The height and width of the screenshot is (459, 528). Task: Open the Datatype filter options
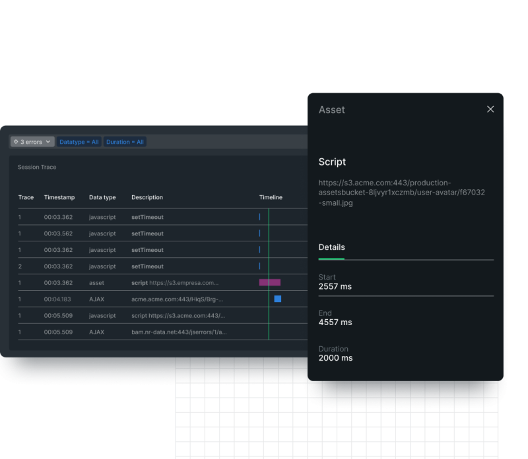pyautogui.click(x=79, y=142)
